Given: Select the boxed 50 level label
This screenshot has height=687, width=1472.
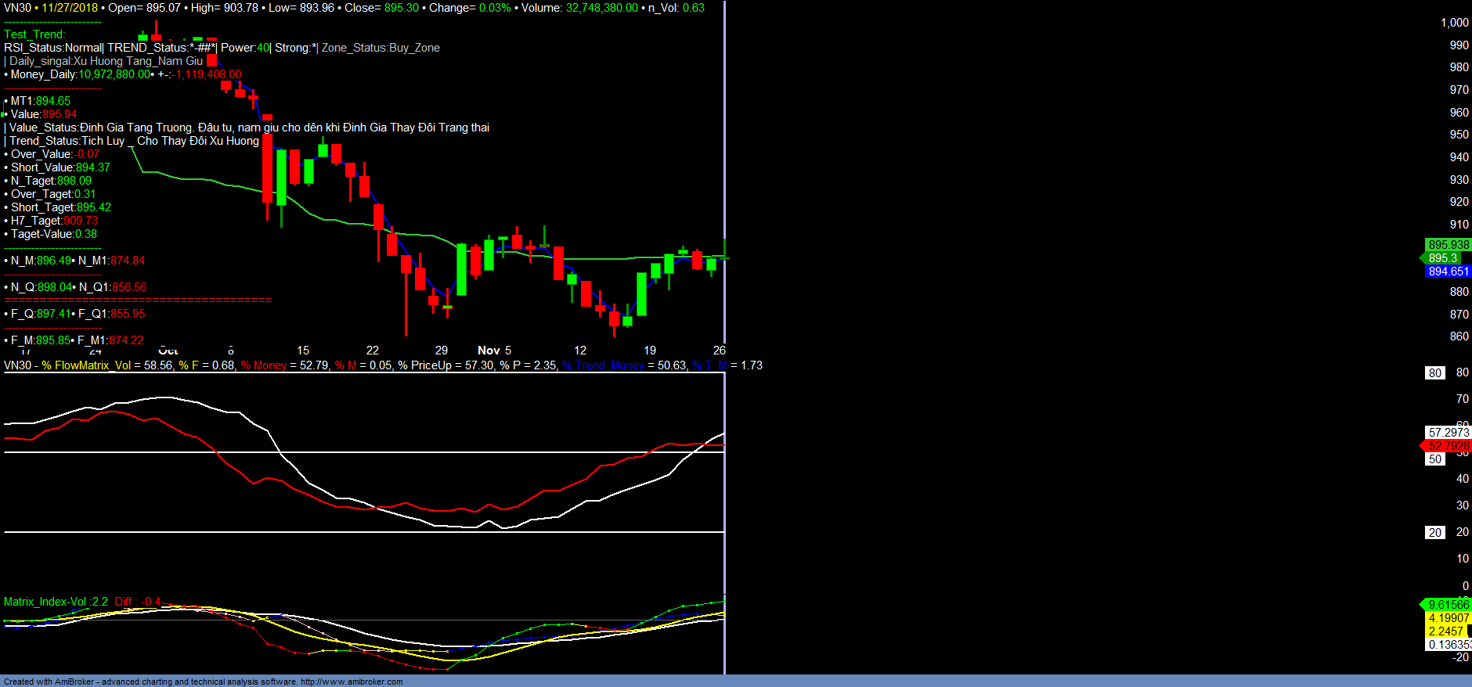Looking at the screenshot, I should (1434, 459).
